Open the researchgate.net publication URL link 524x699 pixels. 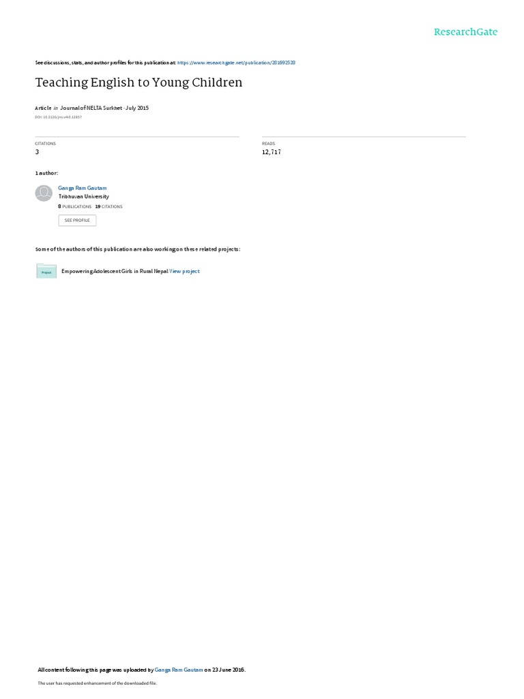pyautogui.click(x=236, y=63)
